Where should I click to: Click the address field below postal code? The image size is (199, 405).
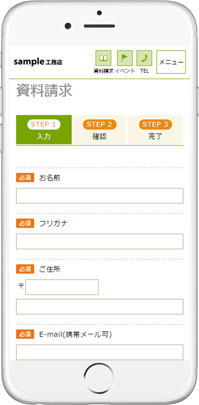[100, 307]
